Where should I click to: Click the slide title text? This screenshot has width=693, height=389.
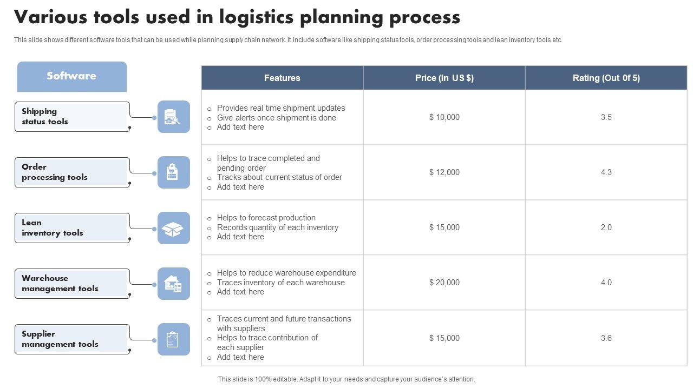point(237,17)
